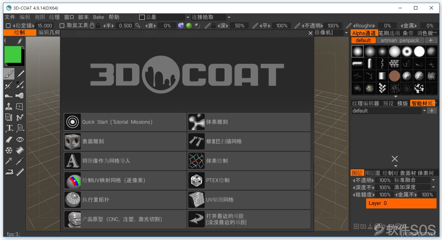
Task: Open the 帮助 Help menu
Action: pyautogui.click(x=114, y=17)
